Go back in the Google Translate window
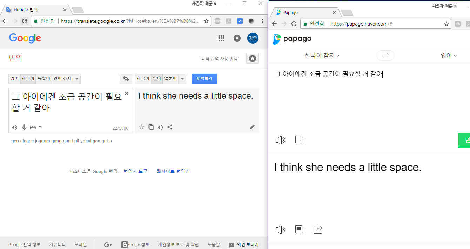 point(5,21)
